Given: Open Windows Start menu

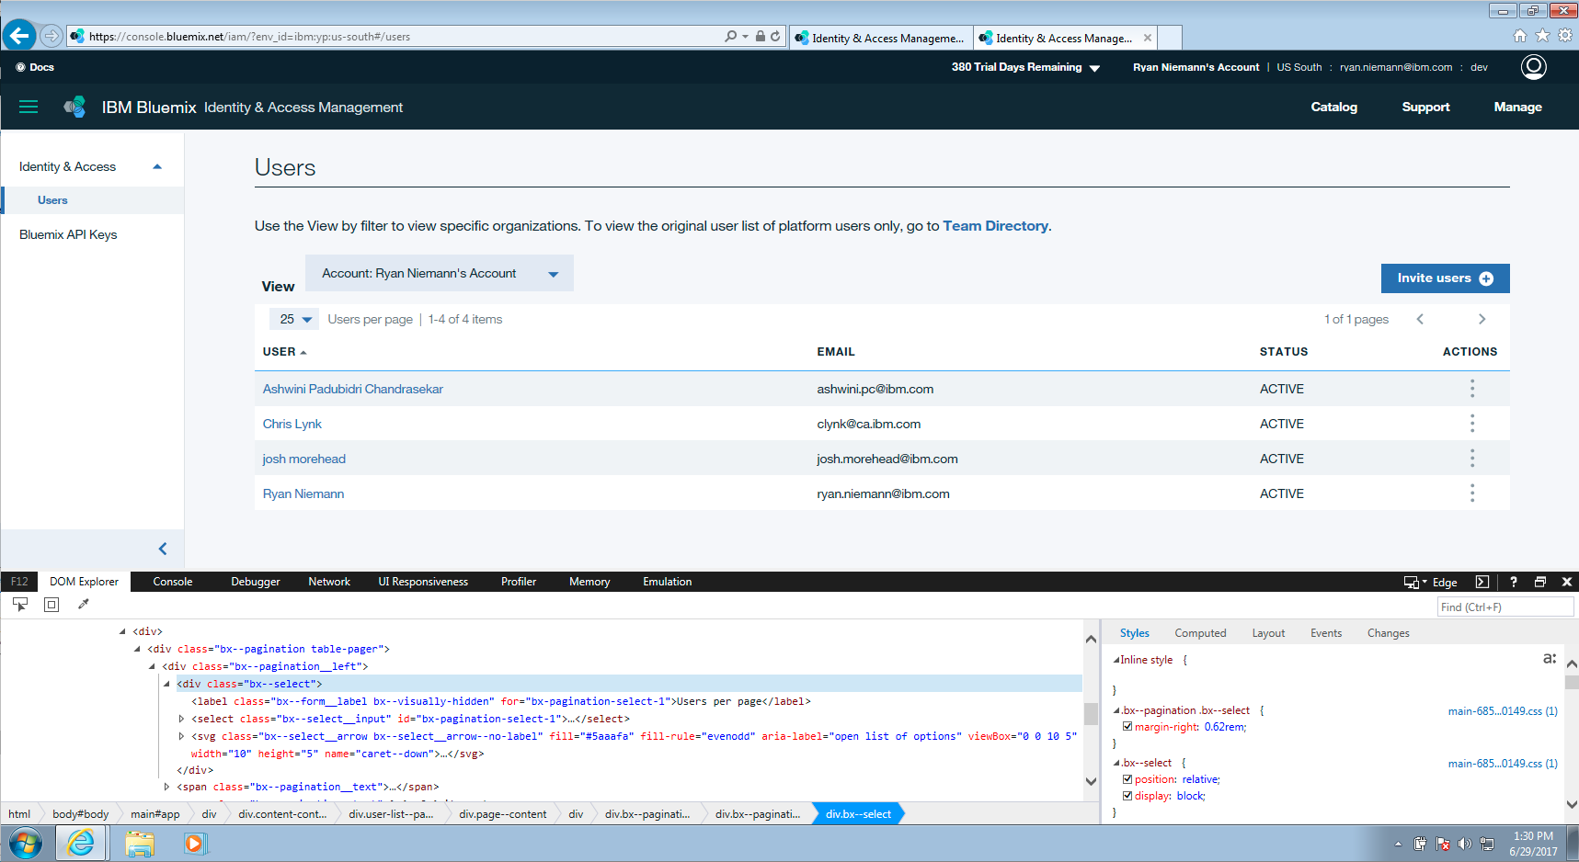Looking at the screenshot, I should (x=25, y=843).
